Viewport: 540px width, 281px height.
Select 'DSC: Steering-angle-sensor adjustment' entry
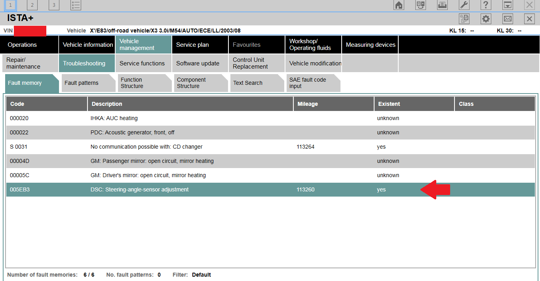click(x=139, y=190)
